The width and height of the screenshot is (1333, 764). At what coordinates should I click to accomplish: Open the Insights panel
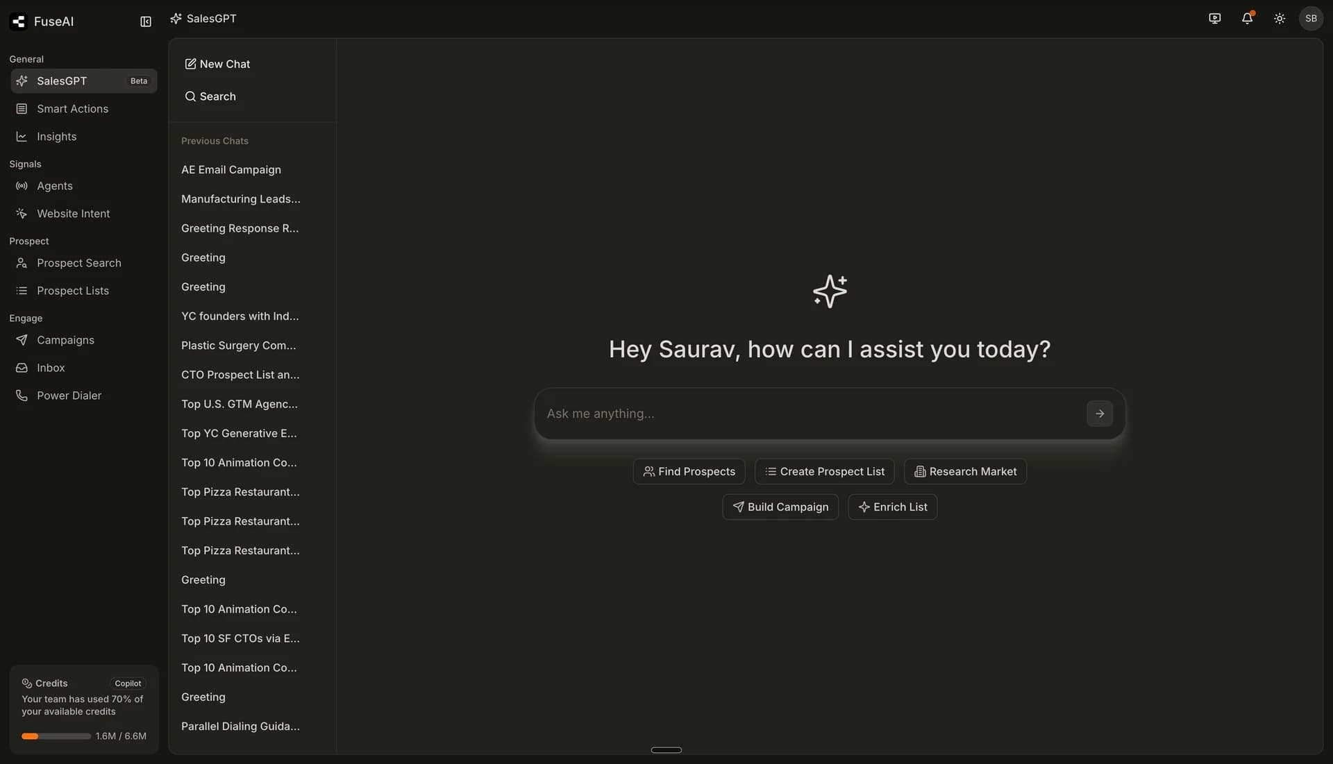tap(57, 137)
